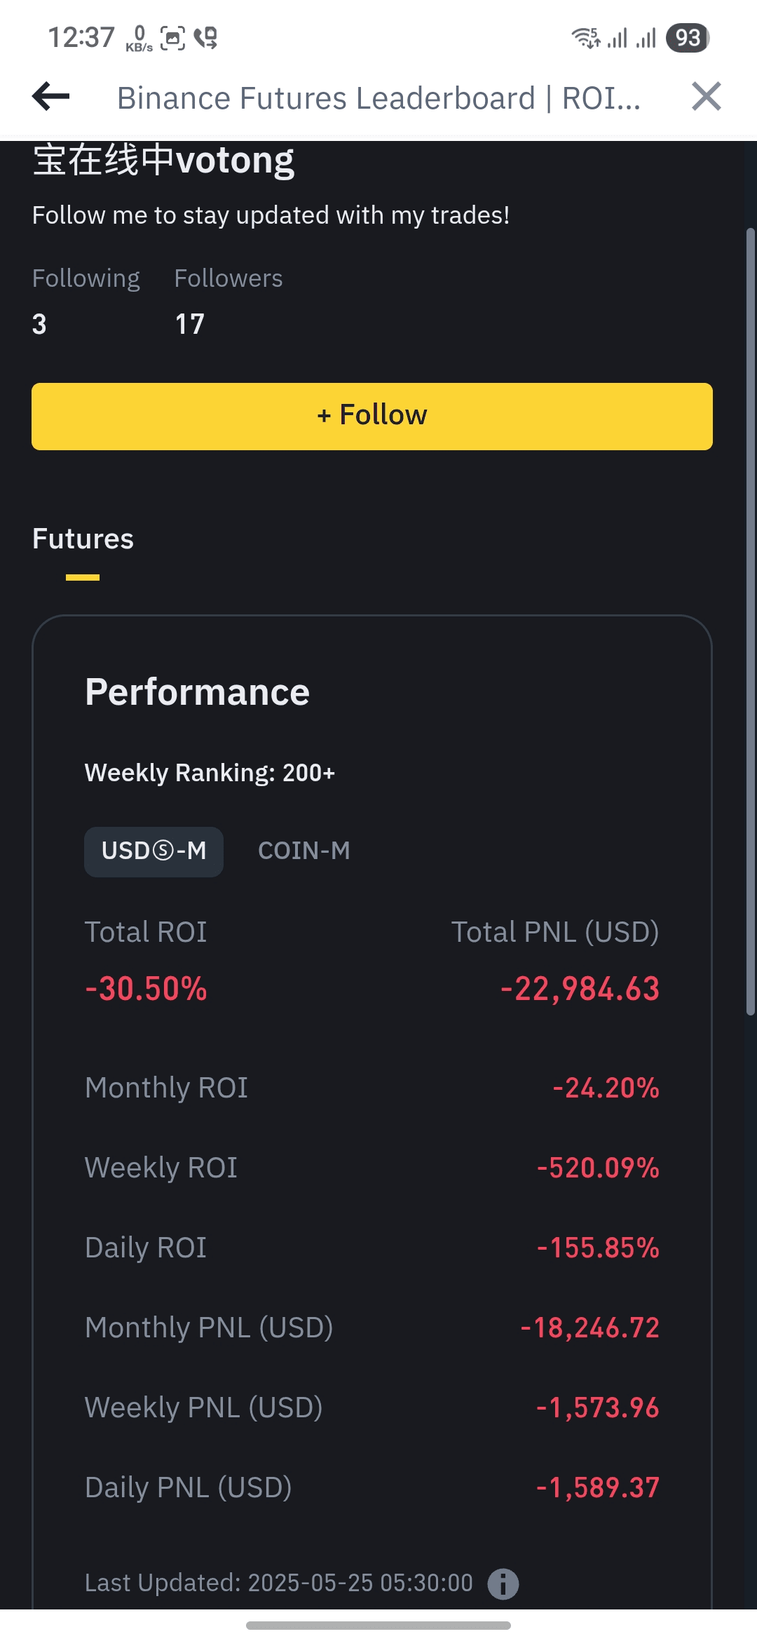Image resolution: width=757 pixels, height=1641 pixels.
Task: Tap the battery level indicator
Action: pos(688,38)
